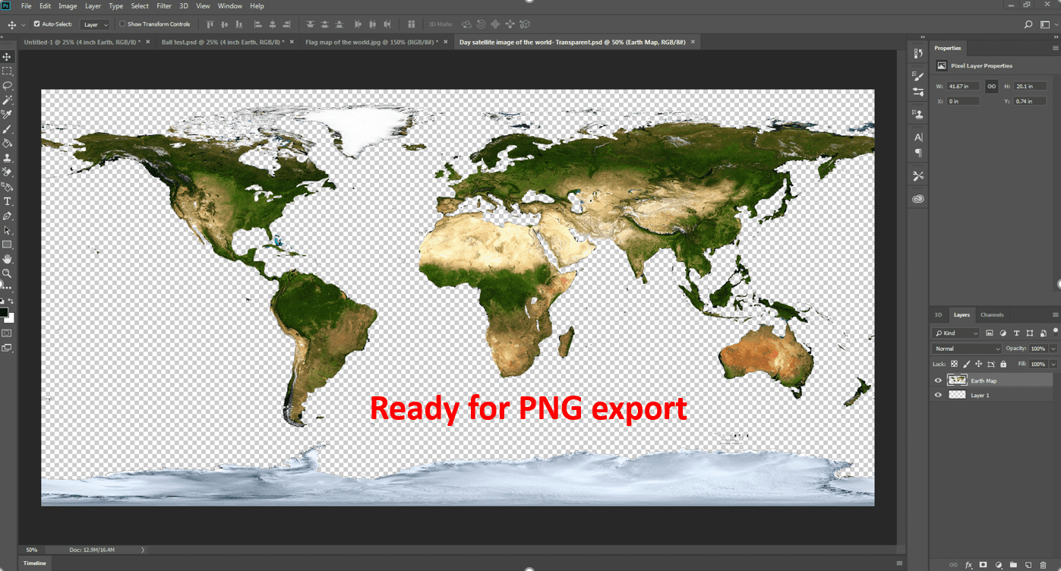Lock image pixels brush icon

966,364
